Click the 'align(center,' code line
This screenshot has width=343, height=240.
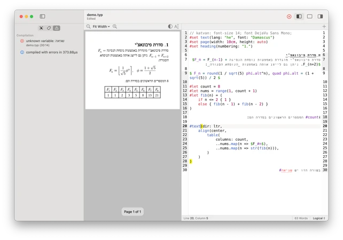point(212,131)
